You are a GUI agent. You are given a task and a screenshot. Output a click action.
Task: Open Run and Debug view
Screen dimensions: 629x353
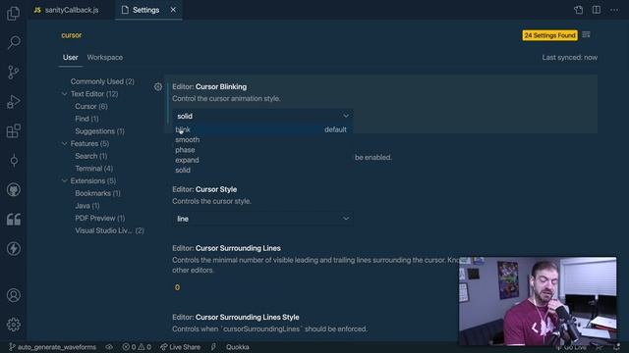tap(13, 101)
